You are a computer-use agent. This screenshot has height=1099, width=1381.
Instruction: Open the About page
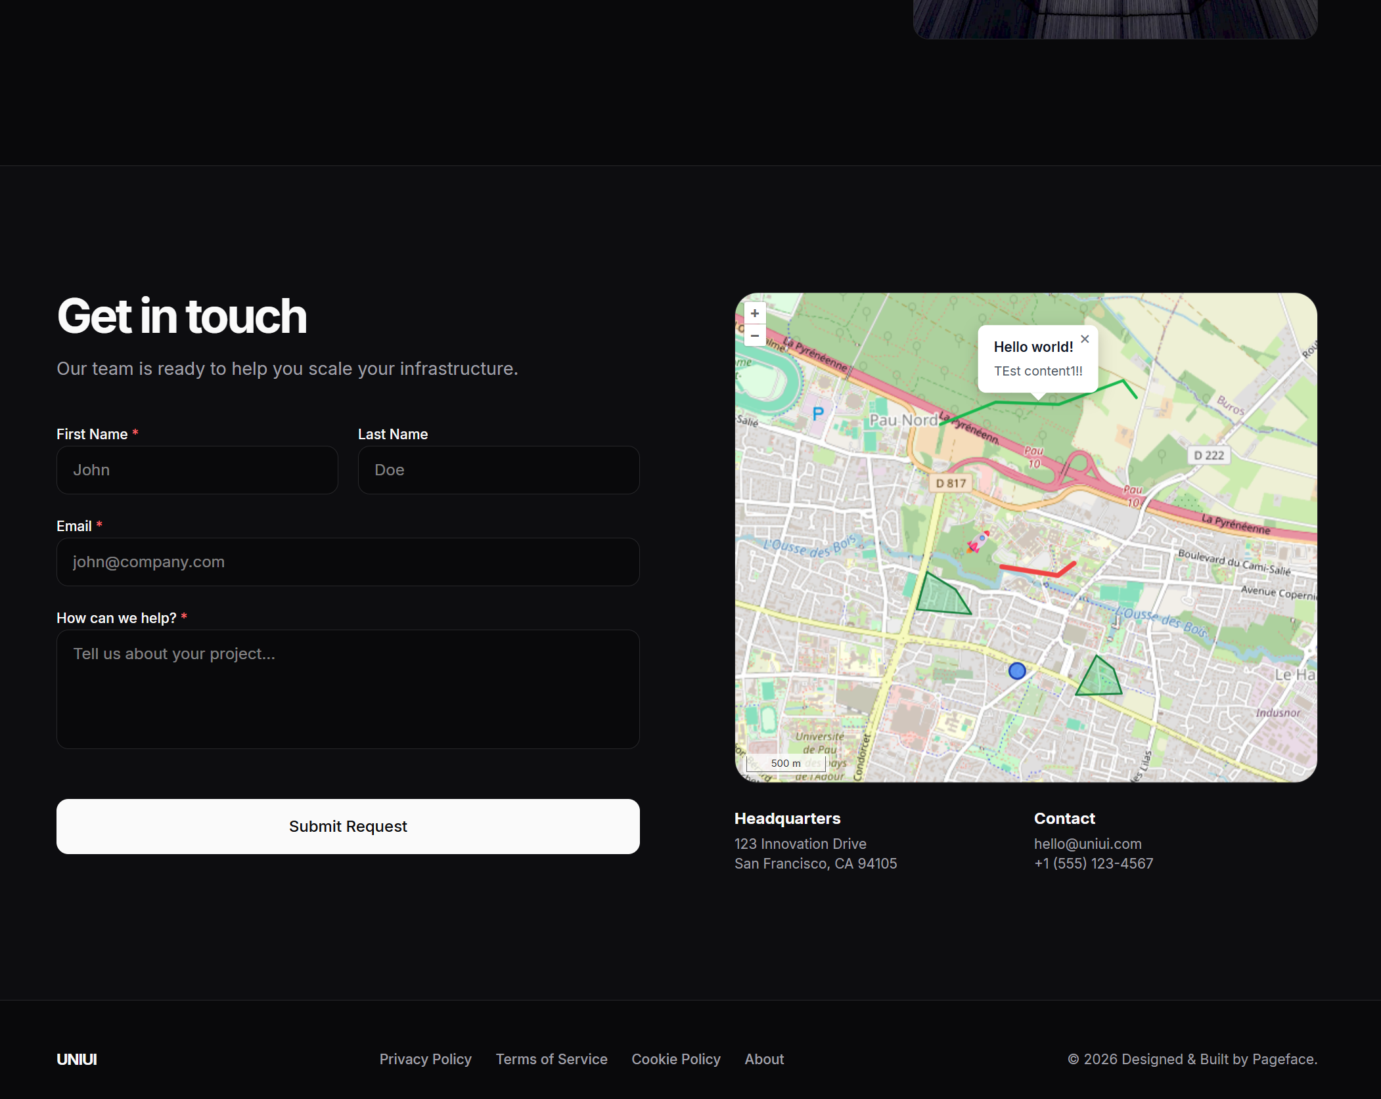tap(763, 1059)
